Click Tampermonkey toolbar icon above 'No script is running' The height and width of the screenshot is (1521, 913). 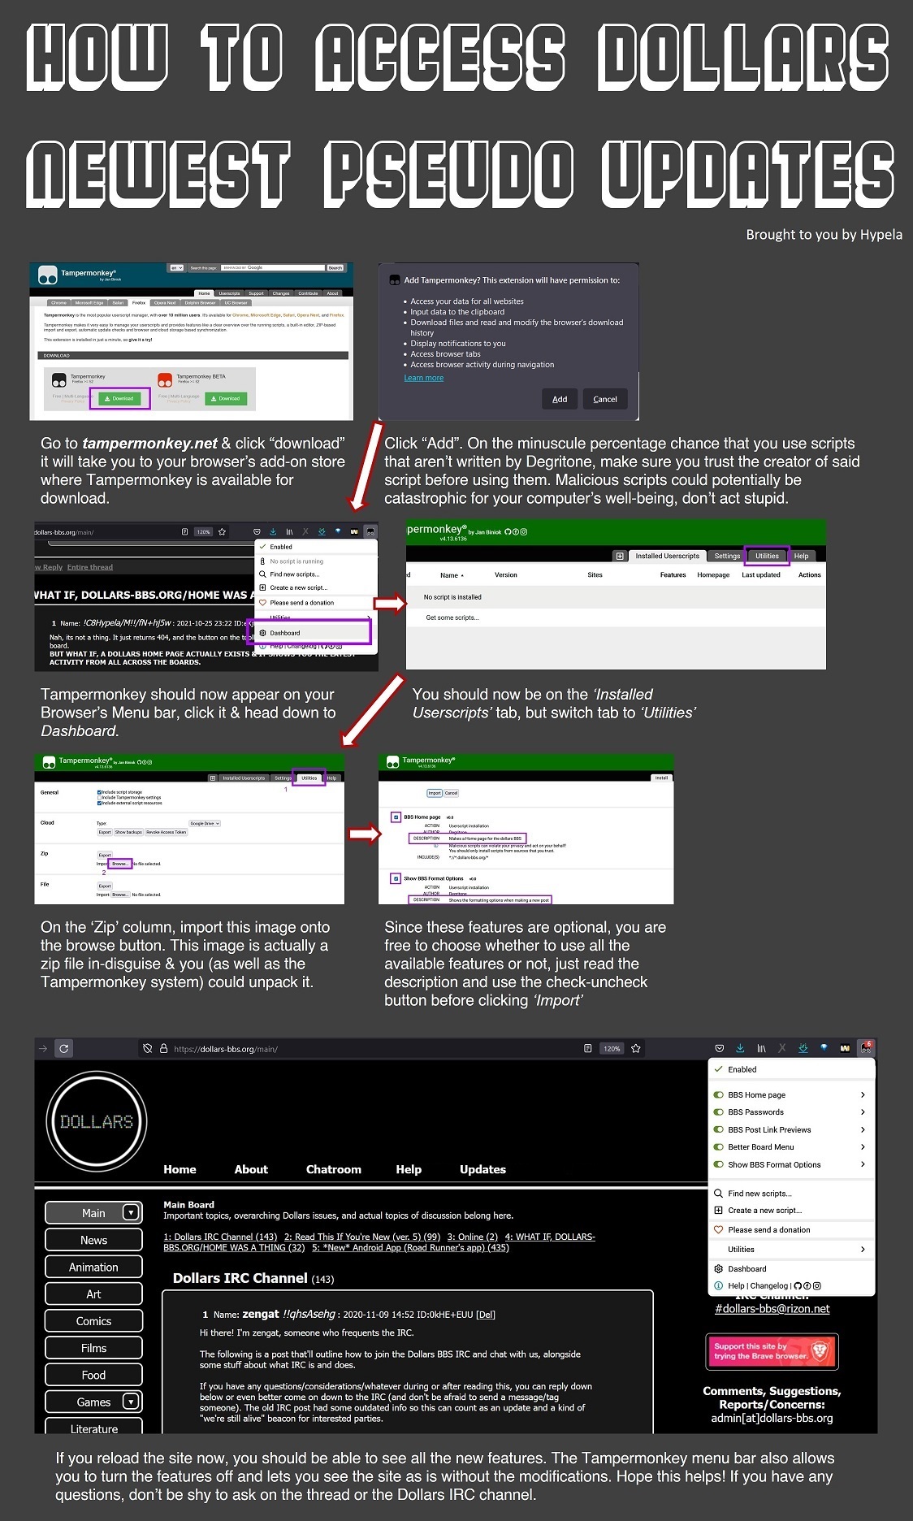[370, 531]
